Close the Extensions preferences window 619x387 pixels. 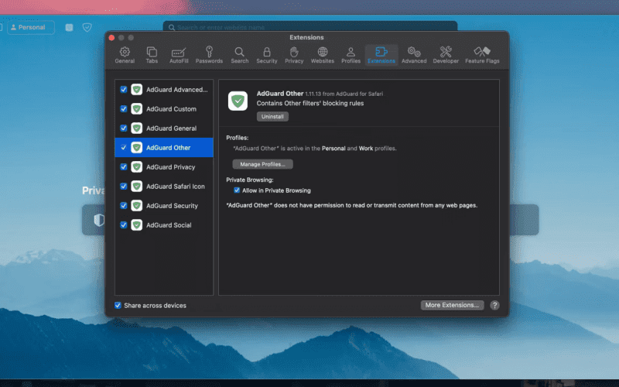(x=111, y=37)
